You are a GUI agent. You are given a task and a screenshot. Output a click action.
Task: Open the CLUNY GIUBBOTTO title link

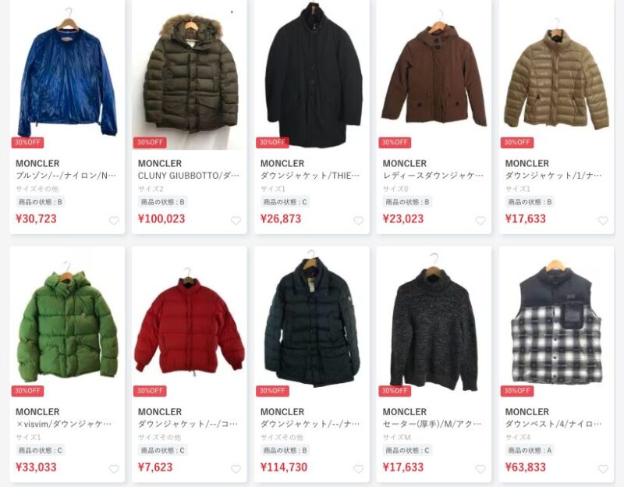point(189,176)
